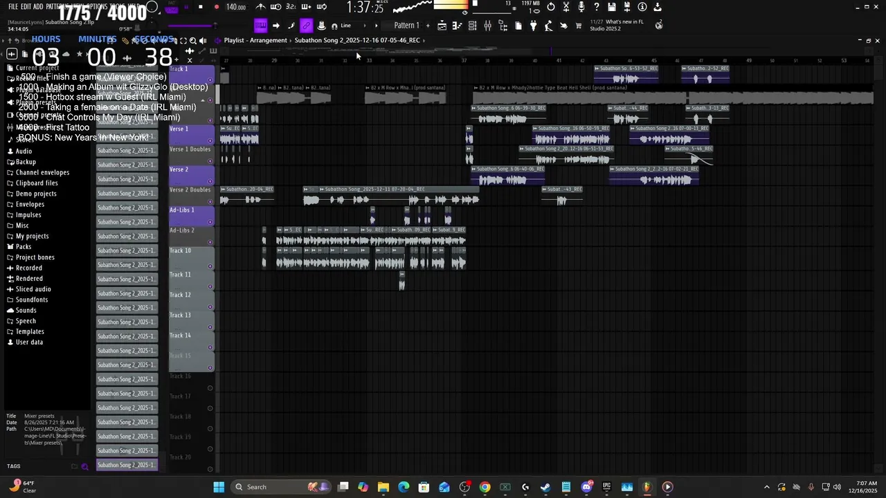Select the User data browser item
This screenshot has height=498, width=886.
click(x=29, y=342)
